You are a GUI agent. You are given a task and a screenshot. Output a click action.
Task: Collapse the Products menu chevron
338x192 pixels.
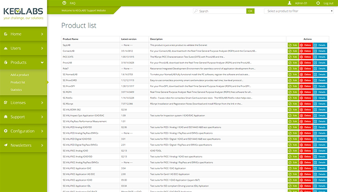pos(42,63)
